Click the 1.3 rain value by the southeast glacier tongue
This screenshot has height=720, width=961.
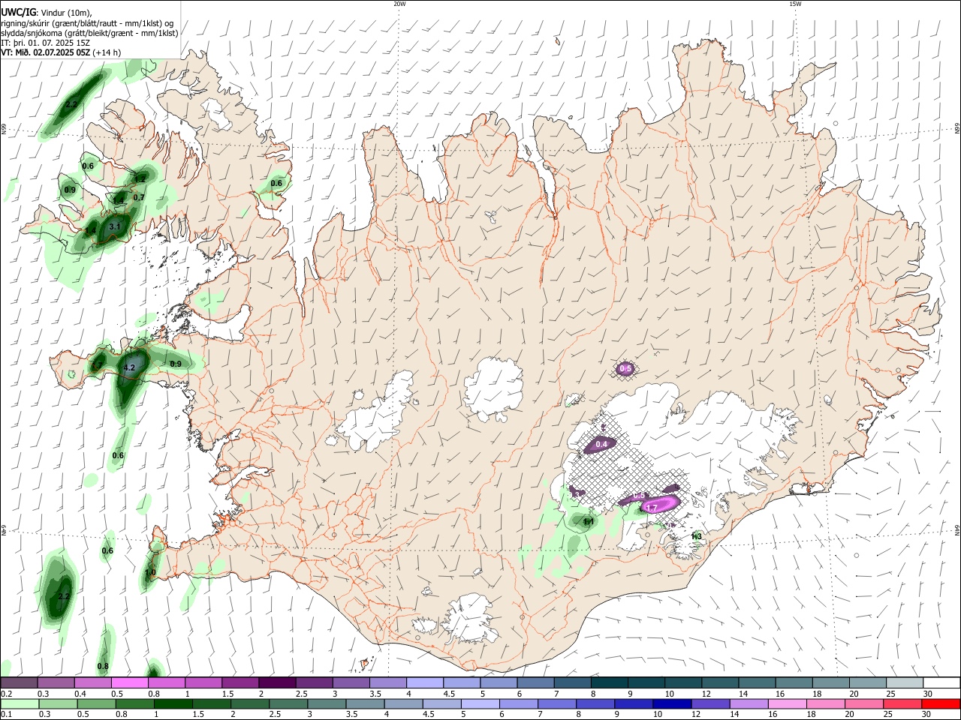coord(696,536)
